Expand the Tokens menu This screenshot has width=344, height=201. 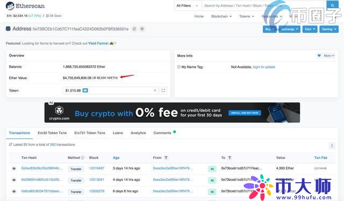point(247,16)
